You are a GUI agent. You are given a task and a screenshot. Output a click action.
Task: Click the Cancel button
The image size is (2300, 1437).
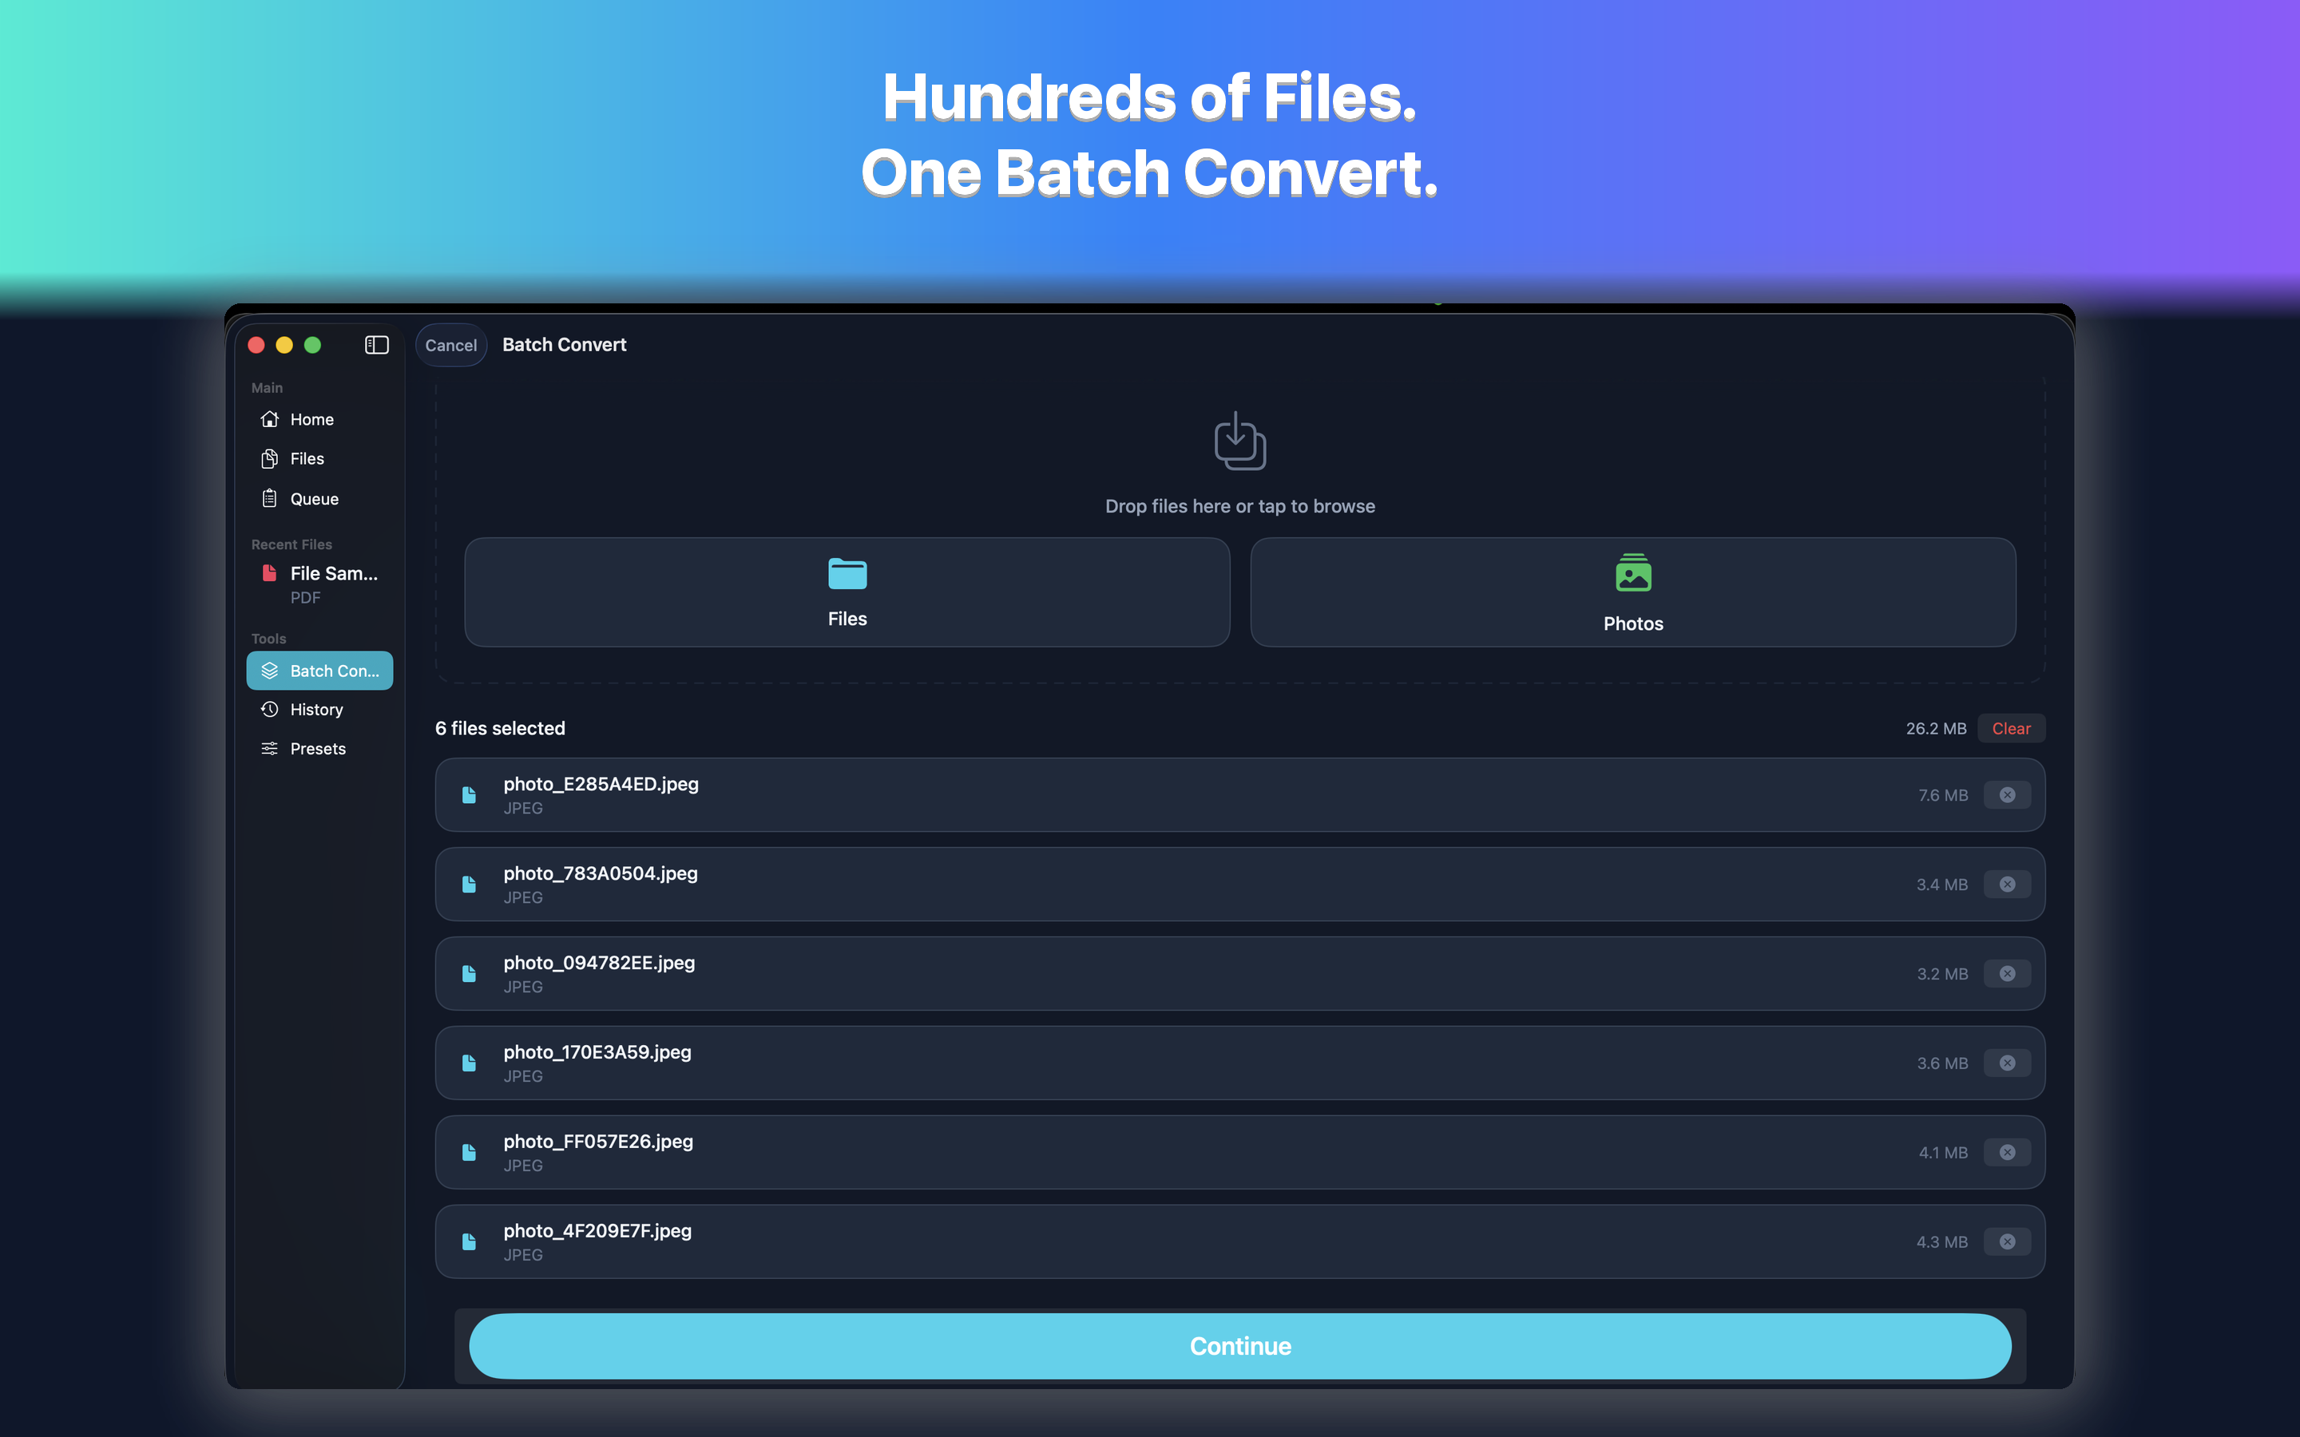click(451, 345)
